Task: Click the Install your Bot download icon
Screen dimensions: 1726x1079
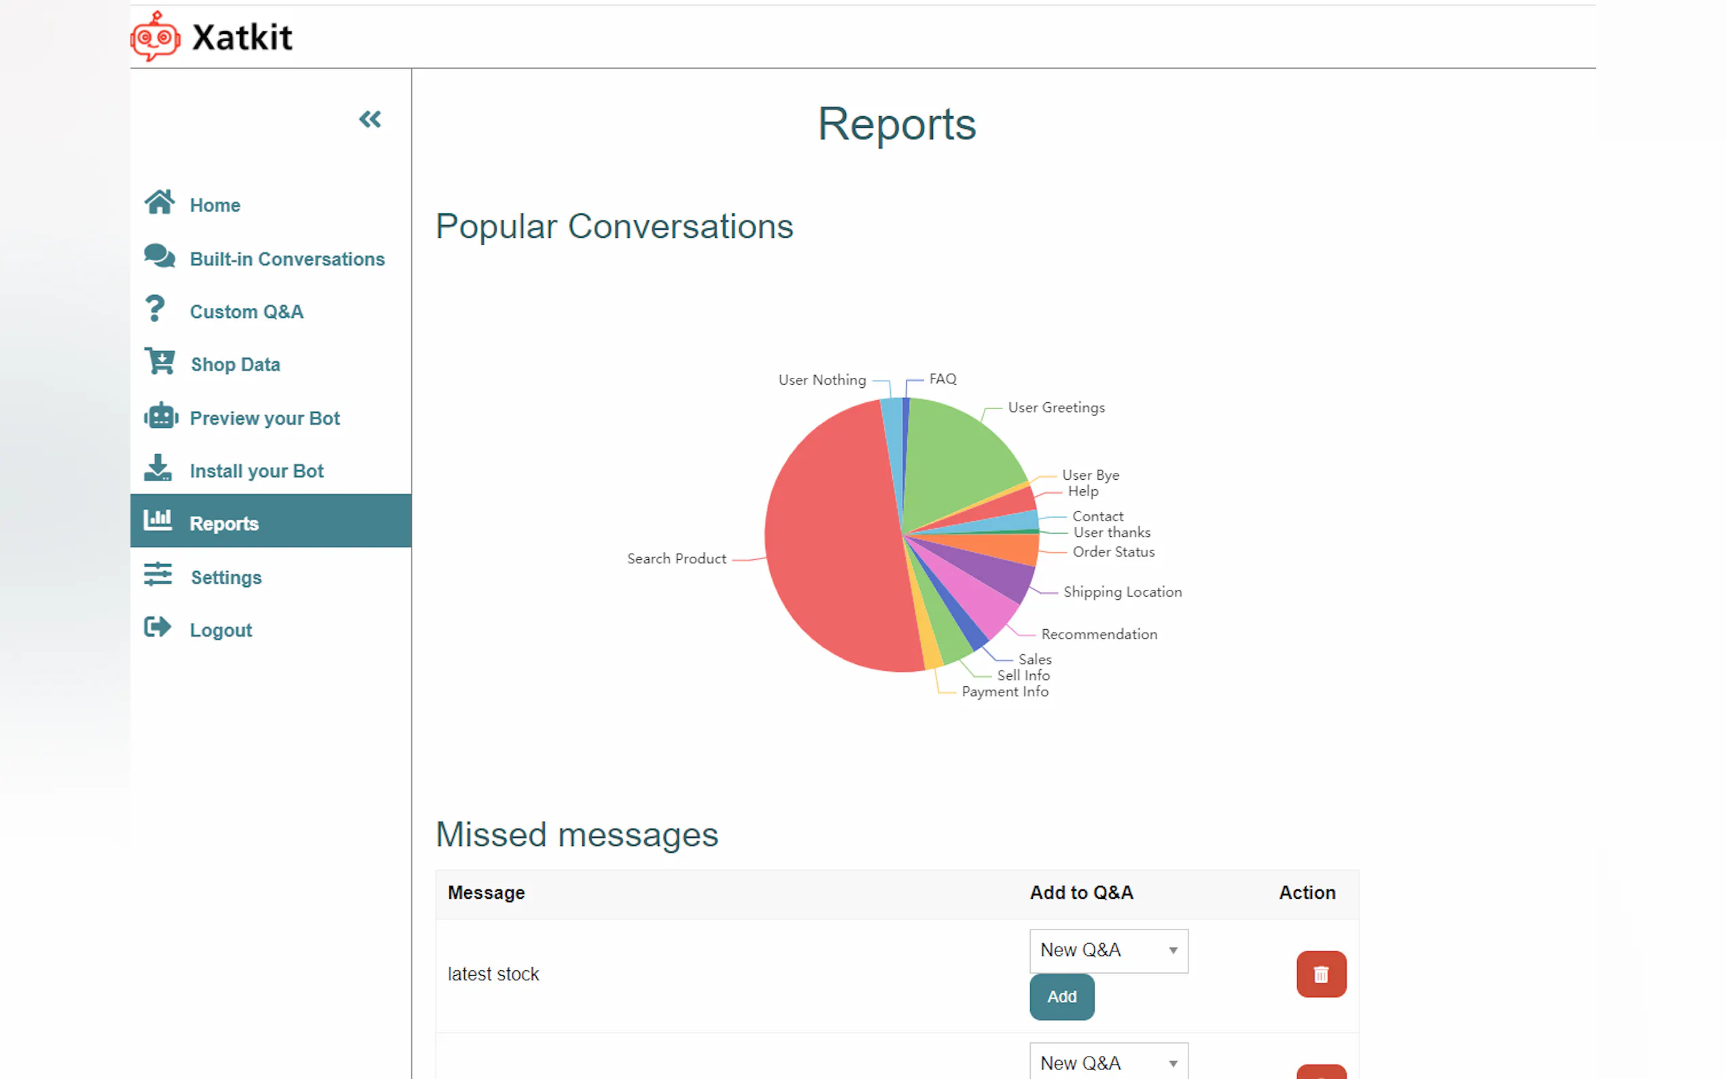Action: tap(158, 468)
